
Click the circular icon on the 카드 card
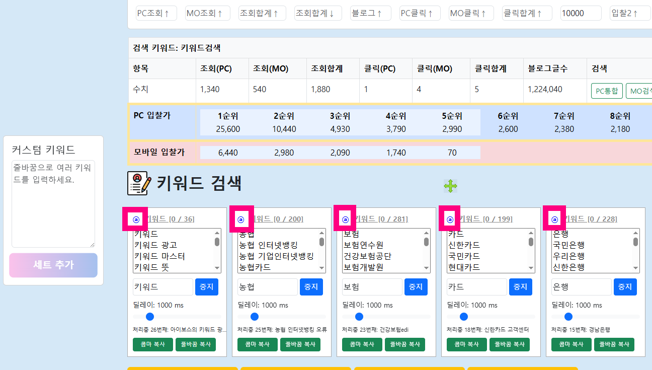(450, 219)
